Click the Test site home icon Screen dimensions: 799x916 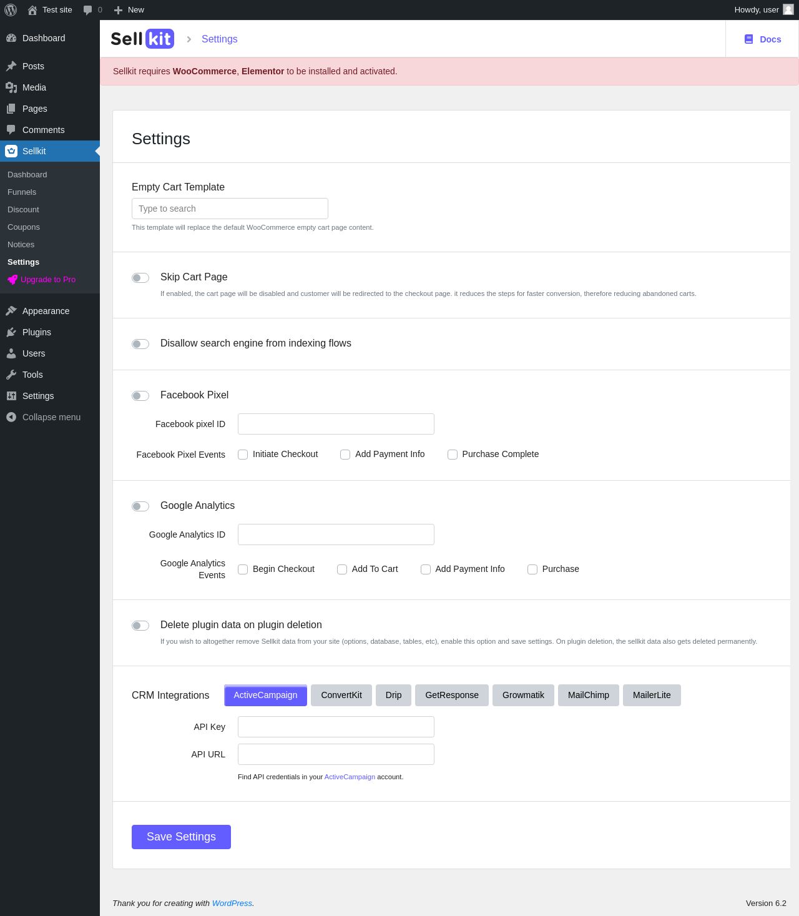[32, 10]
